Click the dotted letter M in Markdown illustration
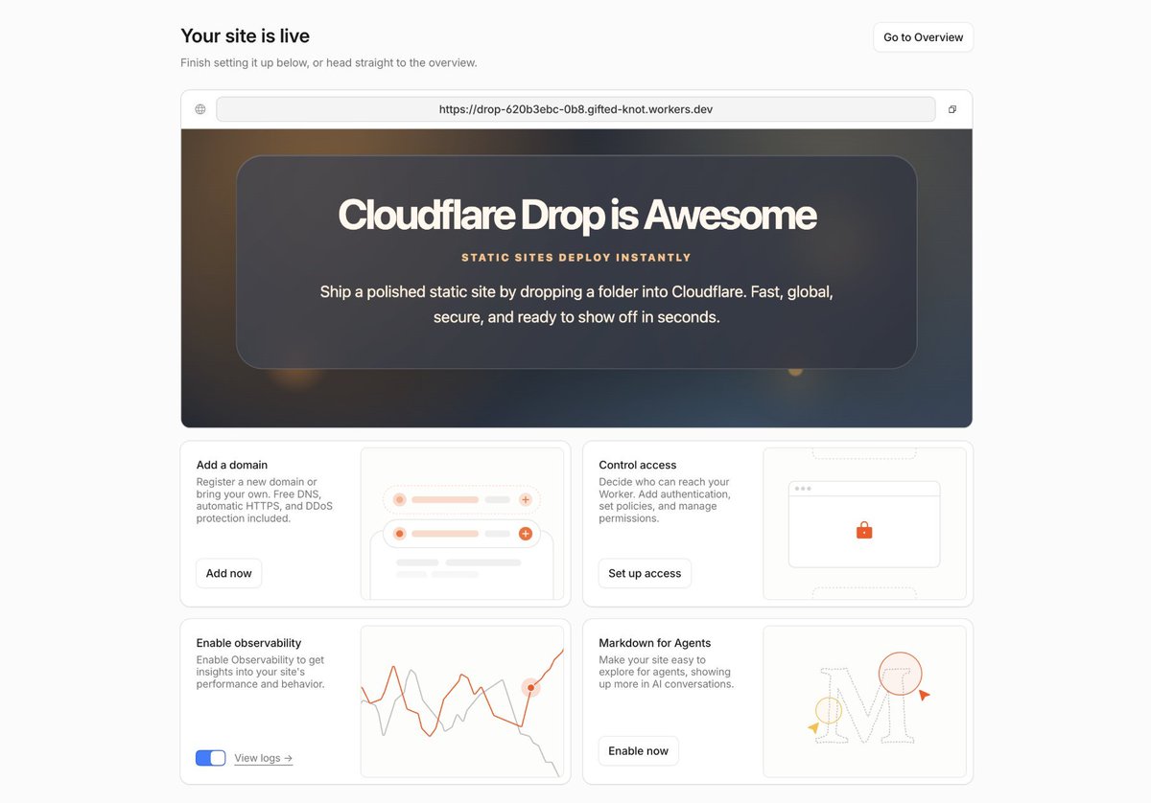This screenshot has height=803, width=1151. [x=868, y=705]
